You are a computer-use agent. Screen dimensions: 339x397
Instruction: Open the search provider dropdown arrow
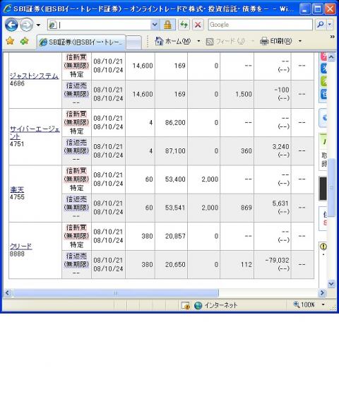[x=330, y=25]
